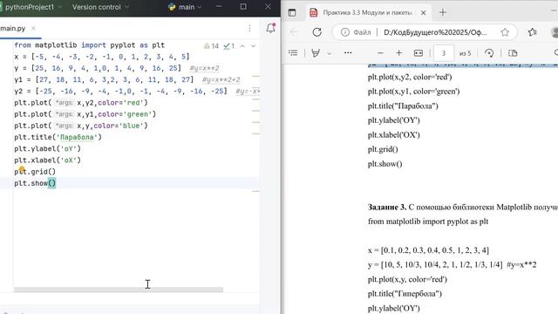This screenshot has height=314, width=558.
Task: Open the browser favorites list
Action: (x=533, y=32)
